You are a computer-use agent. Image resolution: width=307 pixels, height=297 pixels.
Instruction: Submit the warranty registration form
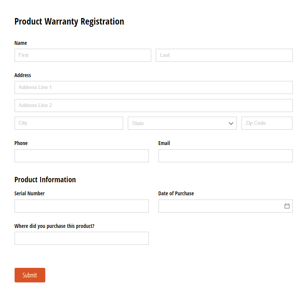point(30,275)
